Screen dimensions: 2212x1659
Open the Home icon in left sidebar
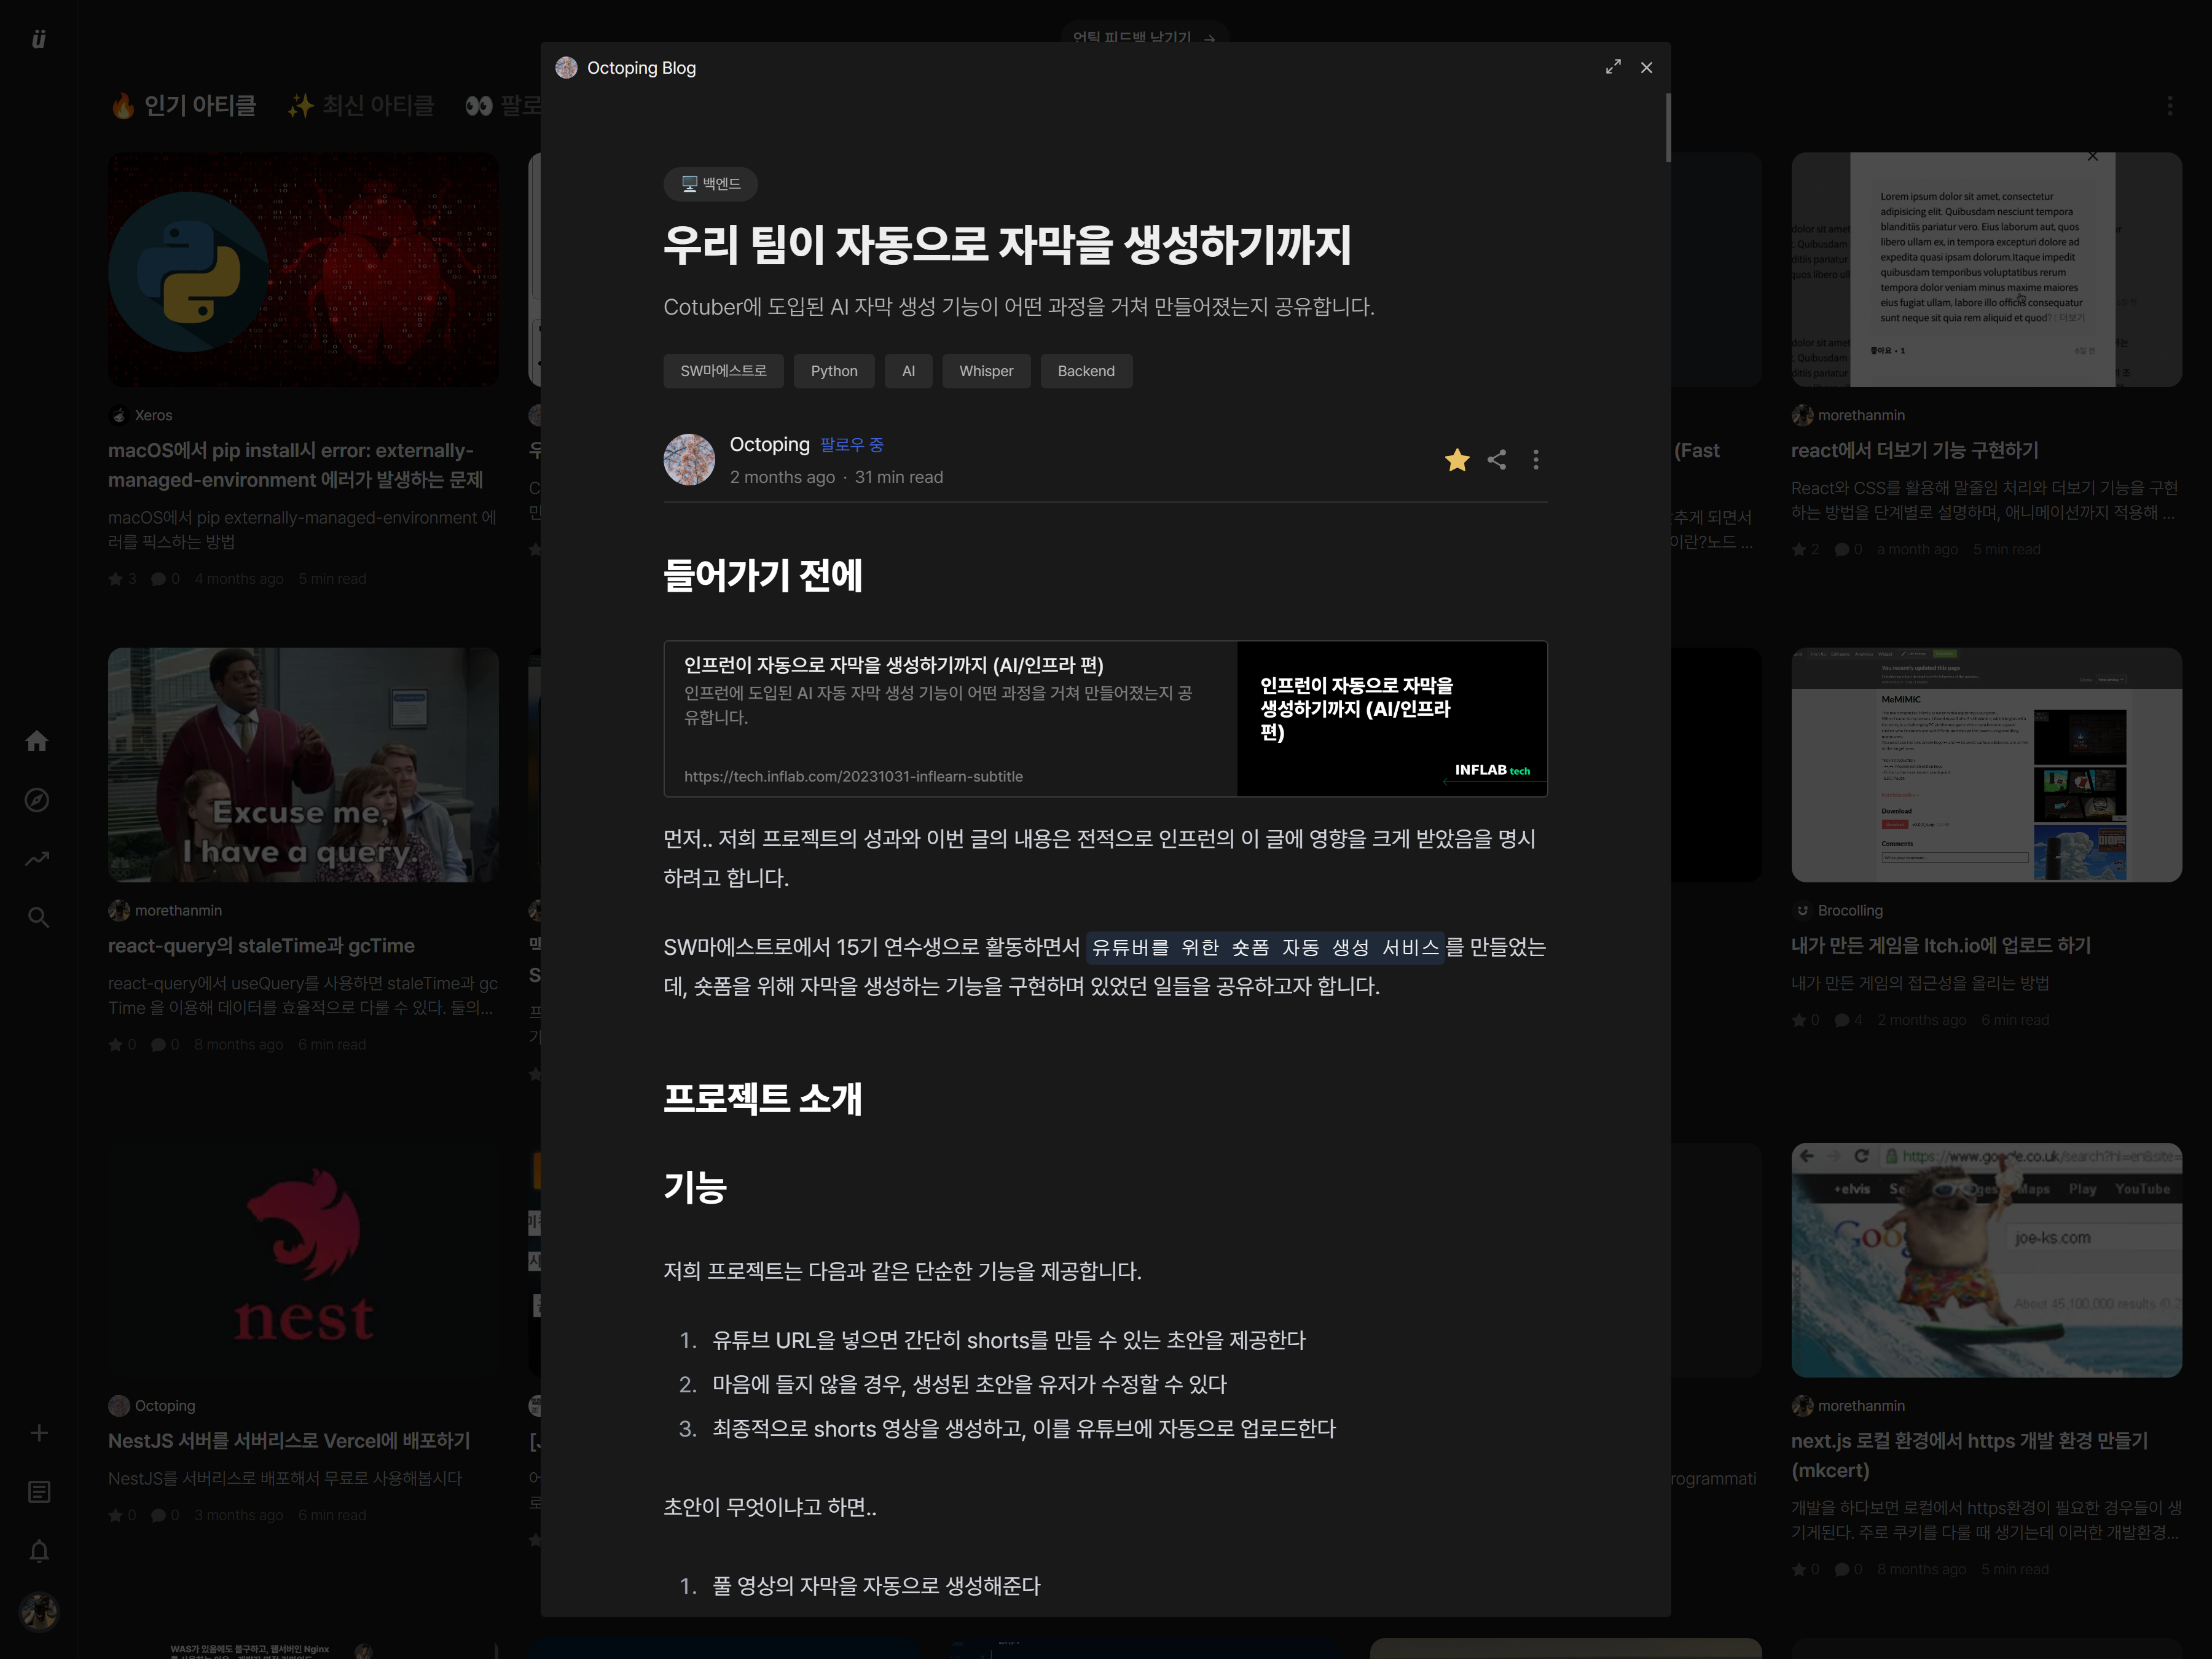pyautogui.click(x=37, y=741)
